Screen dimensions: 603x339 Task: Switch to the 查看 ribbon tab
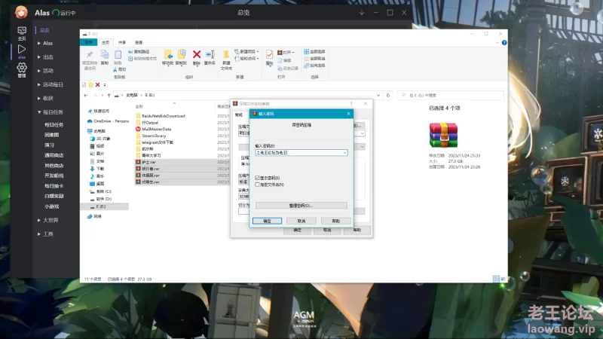tap(139, 43)
